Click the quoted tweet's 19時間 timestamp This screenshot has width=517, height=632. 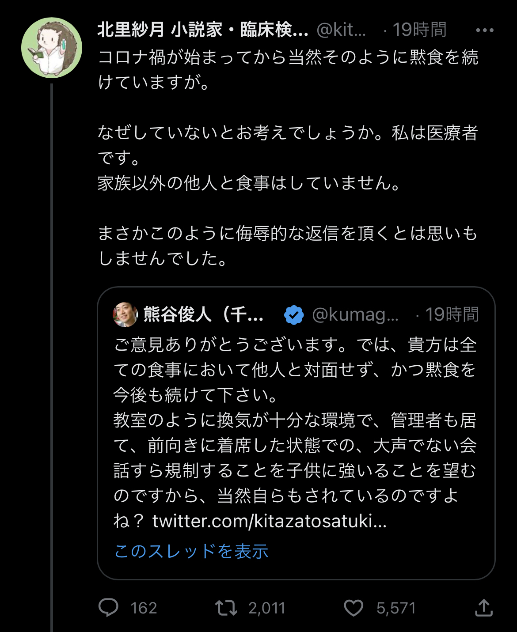tap(452, 315)
